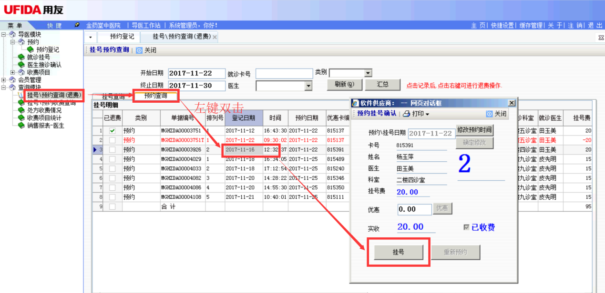Click the 优惠 button next to discount field
Image resolution: width=605 pixels, height=293 pixels.
[x=443, y=208]
